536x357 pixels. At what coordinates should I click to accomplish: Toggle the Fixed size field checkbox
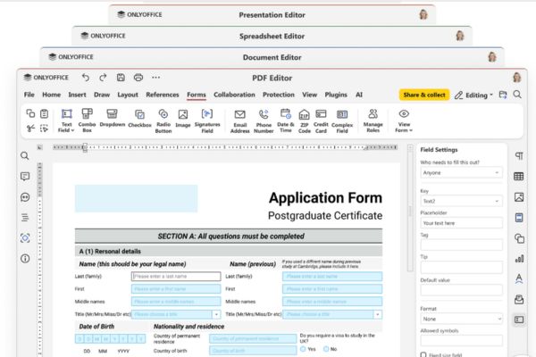coord(423,354)
